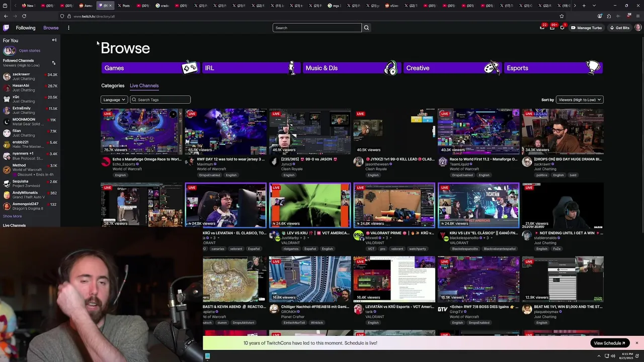Image resolution: width=644 pixels, height=362 pixels.
Task: Collapse the For You sidebar
Action: point(54,40)
